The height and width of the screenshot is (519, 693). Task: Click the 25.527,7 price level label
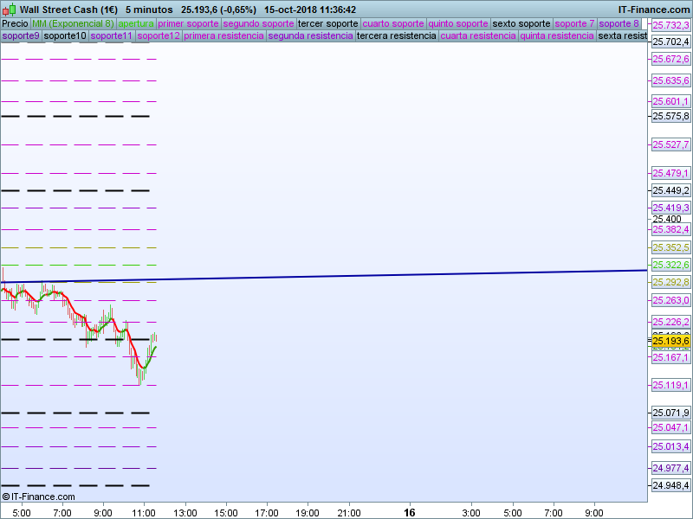(x=670, y=144)
